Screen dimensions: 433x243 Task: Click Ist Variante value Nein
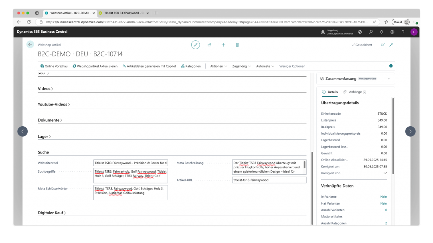[x=383, y=197]
